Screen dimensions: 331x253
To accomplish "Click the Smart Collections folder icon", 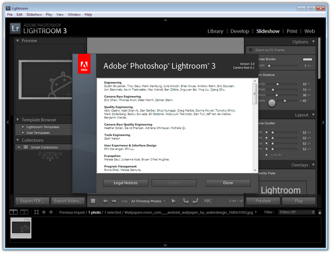I will coord(26,147).
